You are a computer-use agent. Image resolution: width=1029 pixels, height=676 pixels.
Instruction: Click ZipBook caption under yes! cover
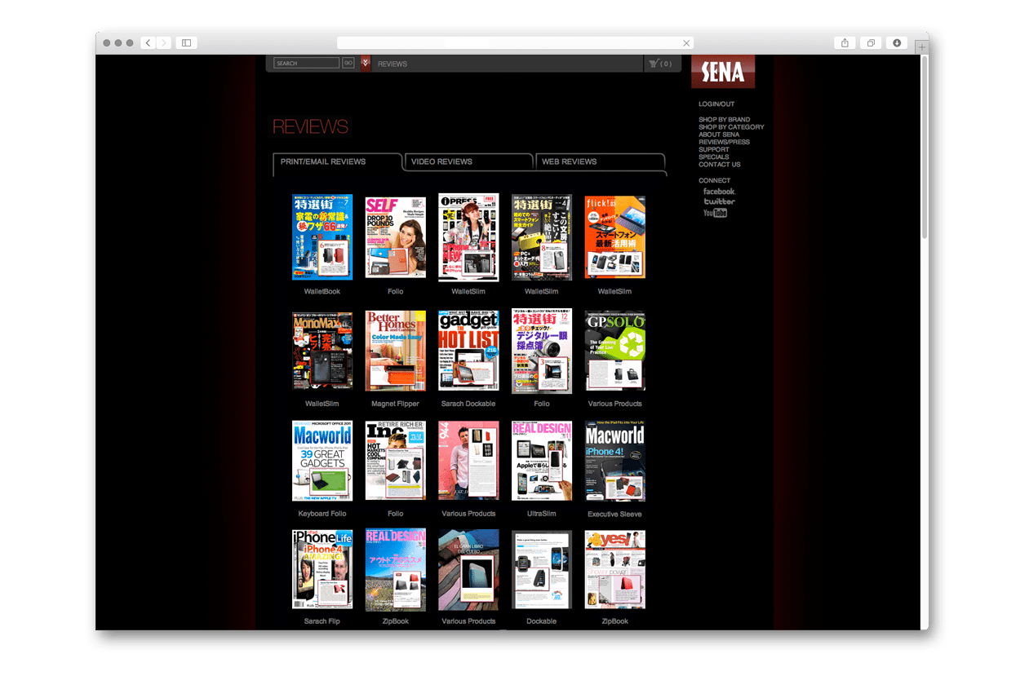tap(614, 621)
